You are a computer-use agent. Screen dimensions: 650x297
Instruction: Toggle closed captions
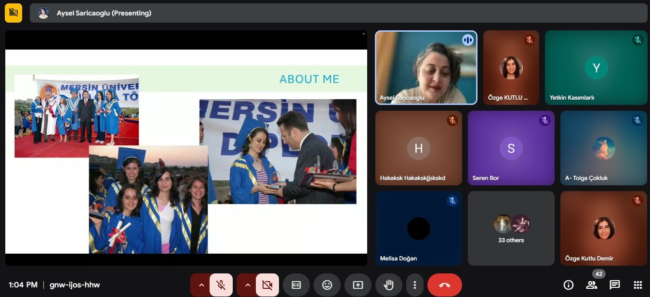296,285
